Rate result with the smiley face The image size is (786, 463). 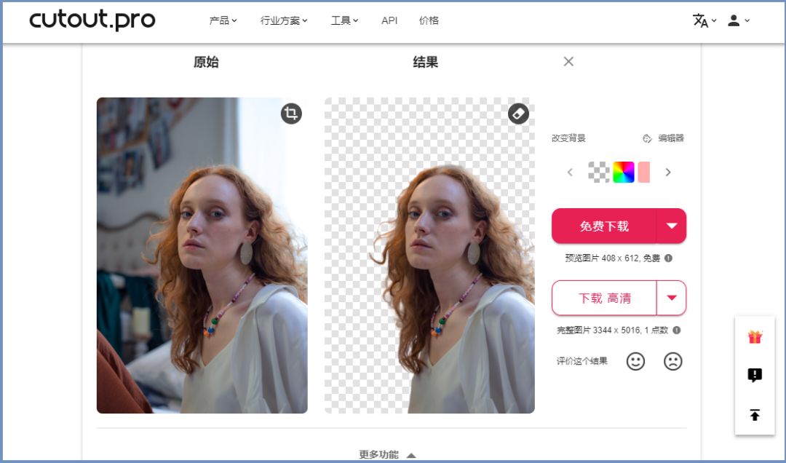click(635, 361)
